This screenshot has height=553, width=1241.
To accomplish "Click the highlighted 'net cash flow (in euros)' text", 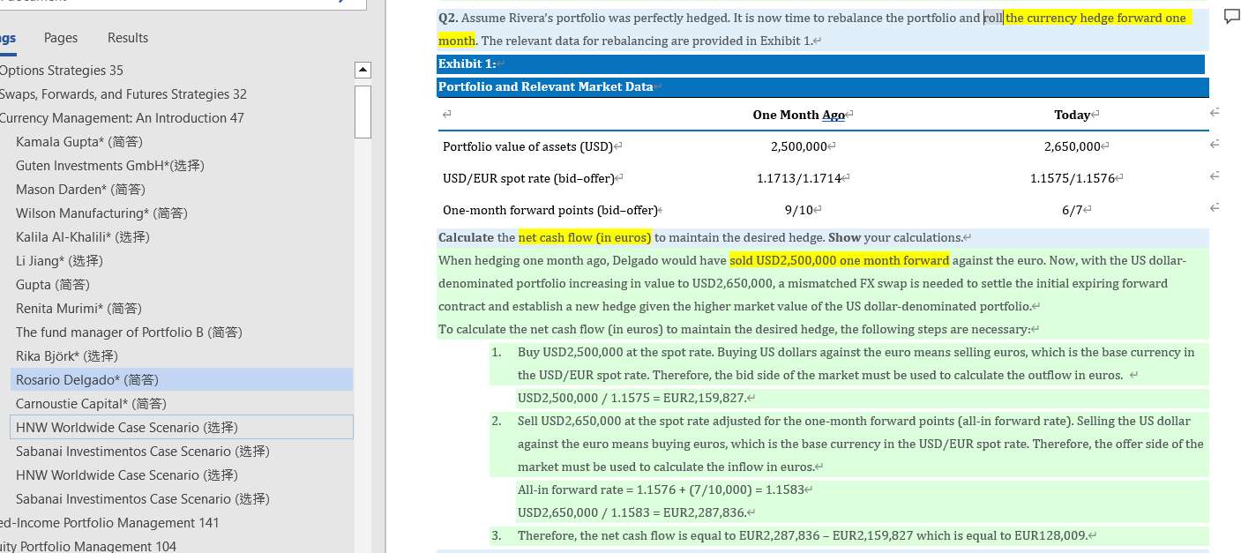I will [x=585, y=237].
